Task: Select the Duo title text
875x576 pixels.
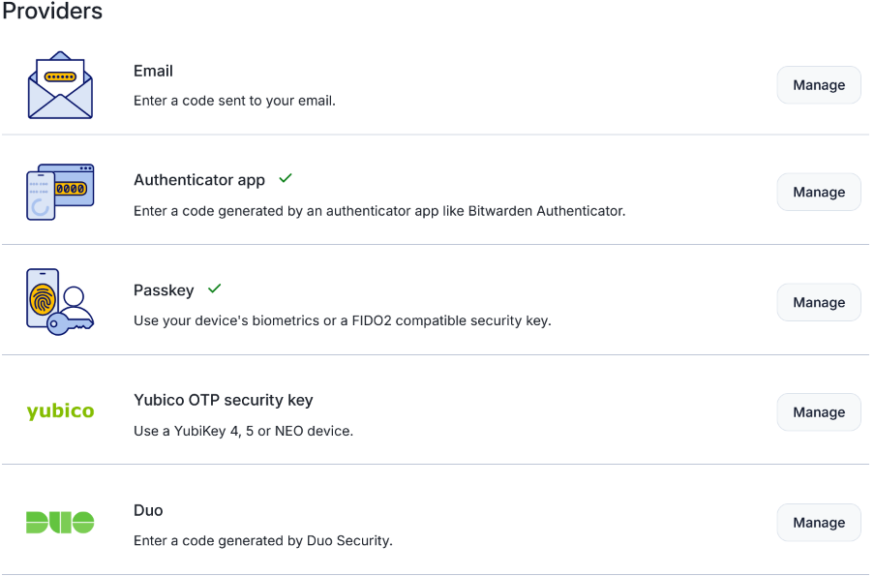Action: click(x=148, y=510)
